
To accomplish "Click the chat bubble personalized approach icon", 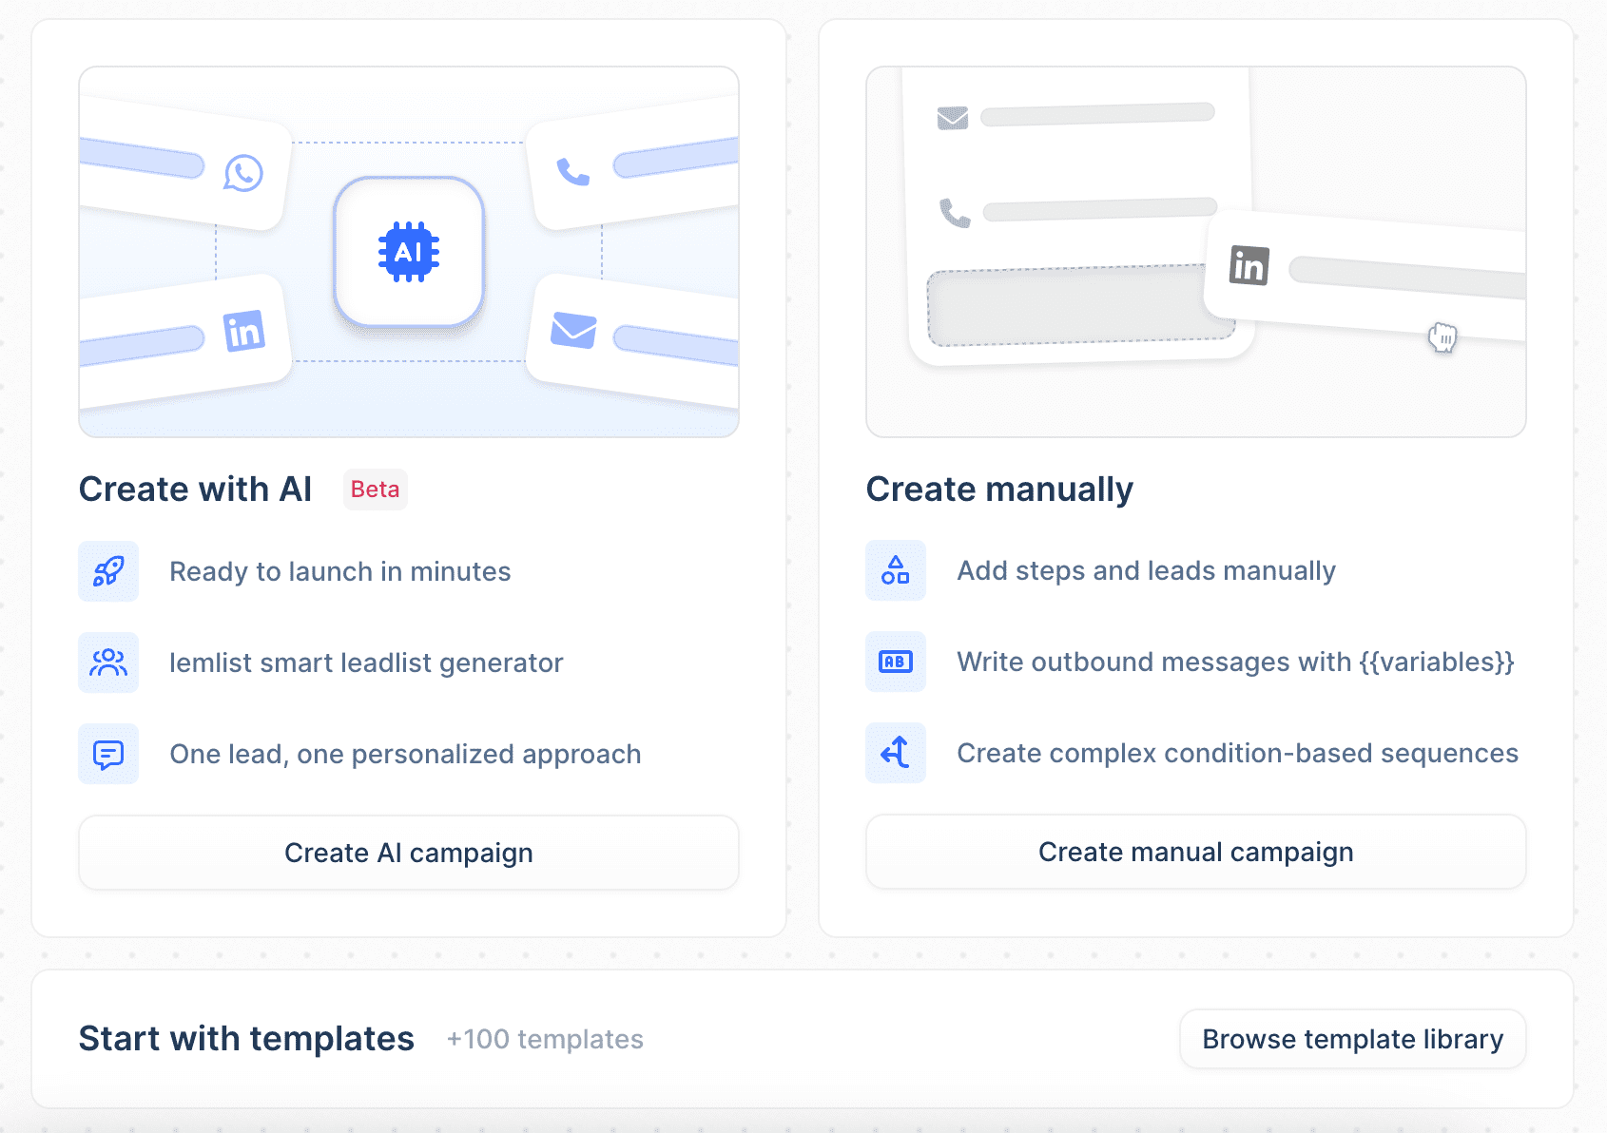I will coord(108,755).
